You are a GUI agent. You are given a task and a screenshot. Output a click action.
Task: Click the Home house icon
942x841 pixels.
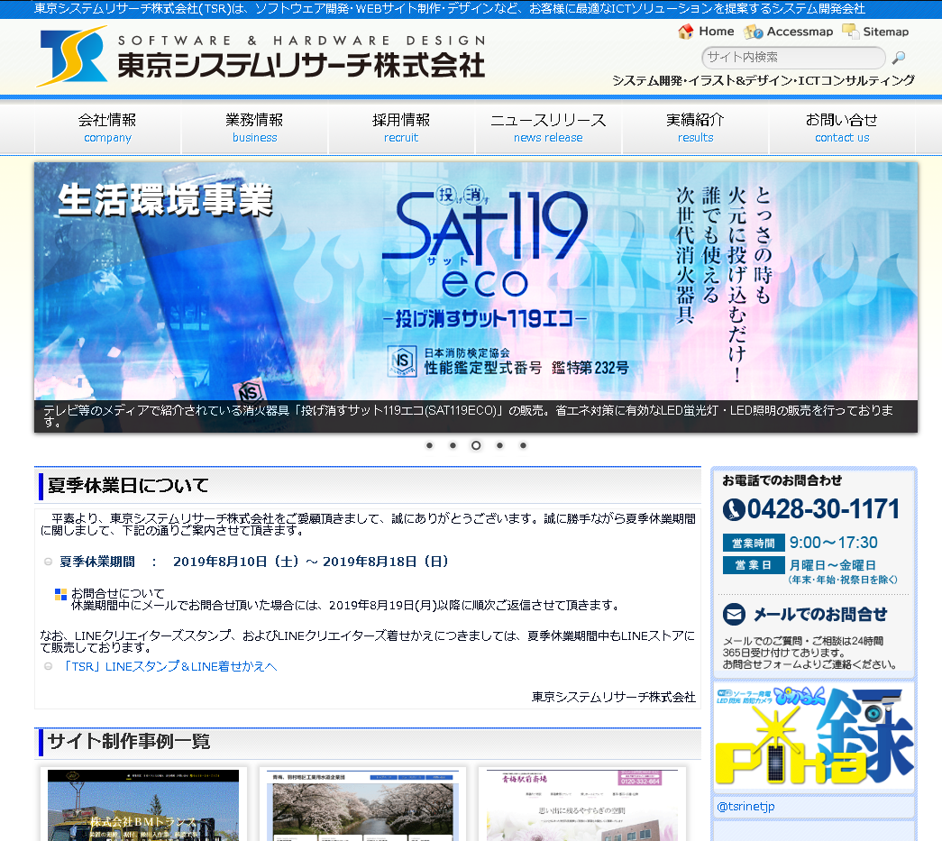click(685, 32)
